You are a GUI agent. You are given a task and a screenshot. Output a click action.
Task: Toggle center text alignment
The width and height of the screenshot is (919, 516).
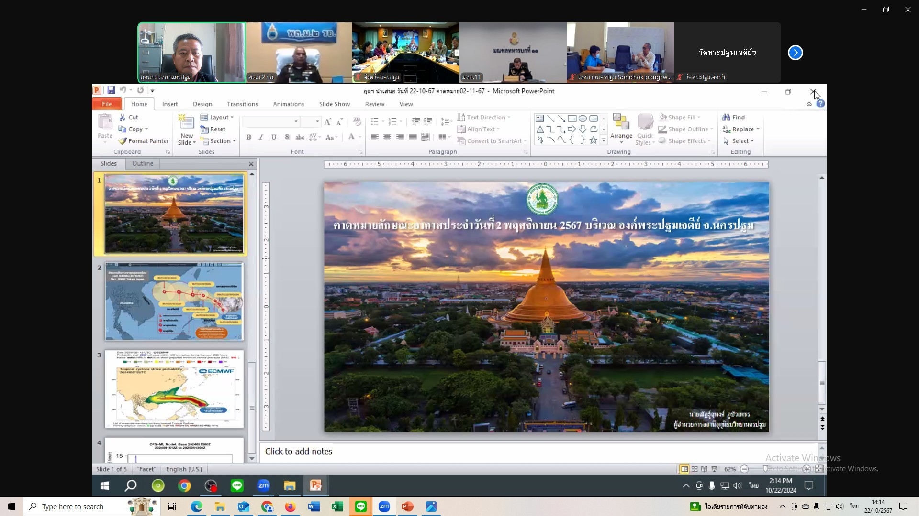click(387, 137)
